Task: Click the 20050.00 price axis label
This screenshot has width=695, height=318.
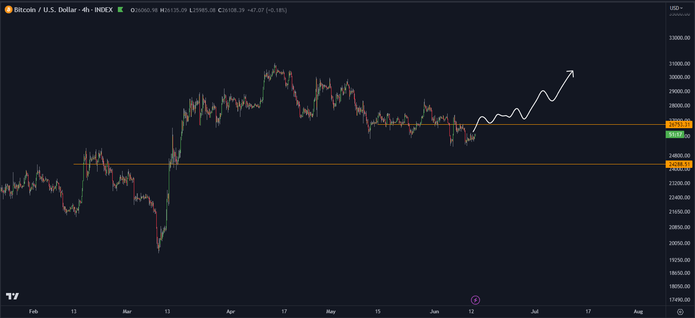Action: 679,243
